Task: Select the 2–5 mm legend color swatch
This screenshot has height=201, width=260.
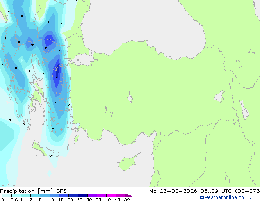Action: coord(35,196)
